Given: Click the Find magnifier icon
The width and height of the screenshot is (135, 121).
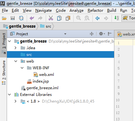Looking at the screenshot, I should pyautogui.click(x=78, y=18).
